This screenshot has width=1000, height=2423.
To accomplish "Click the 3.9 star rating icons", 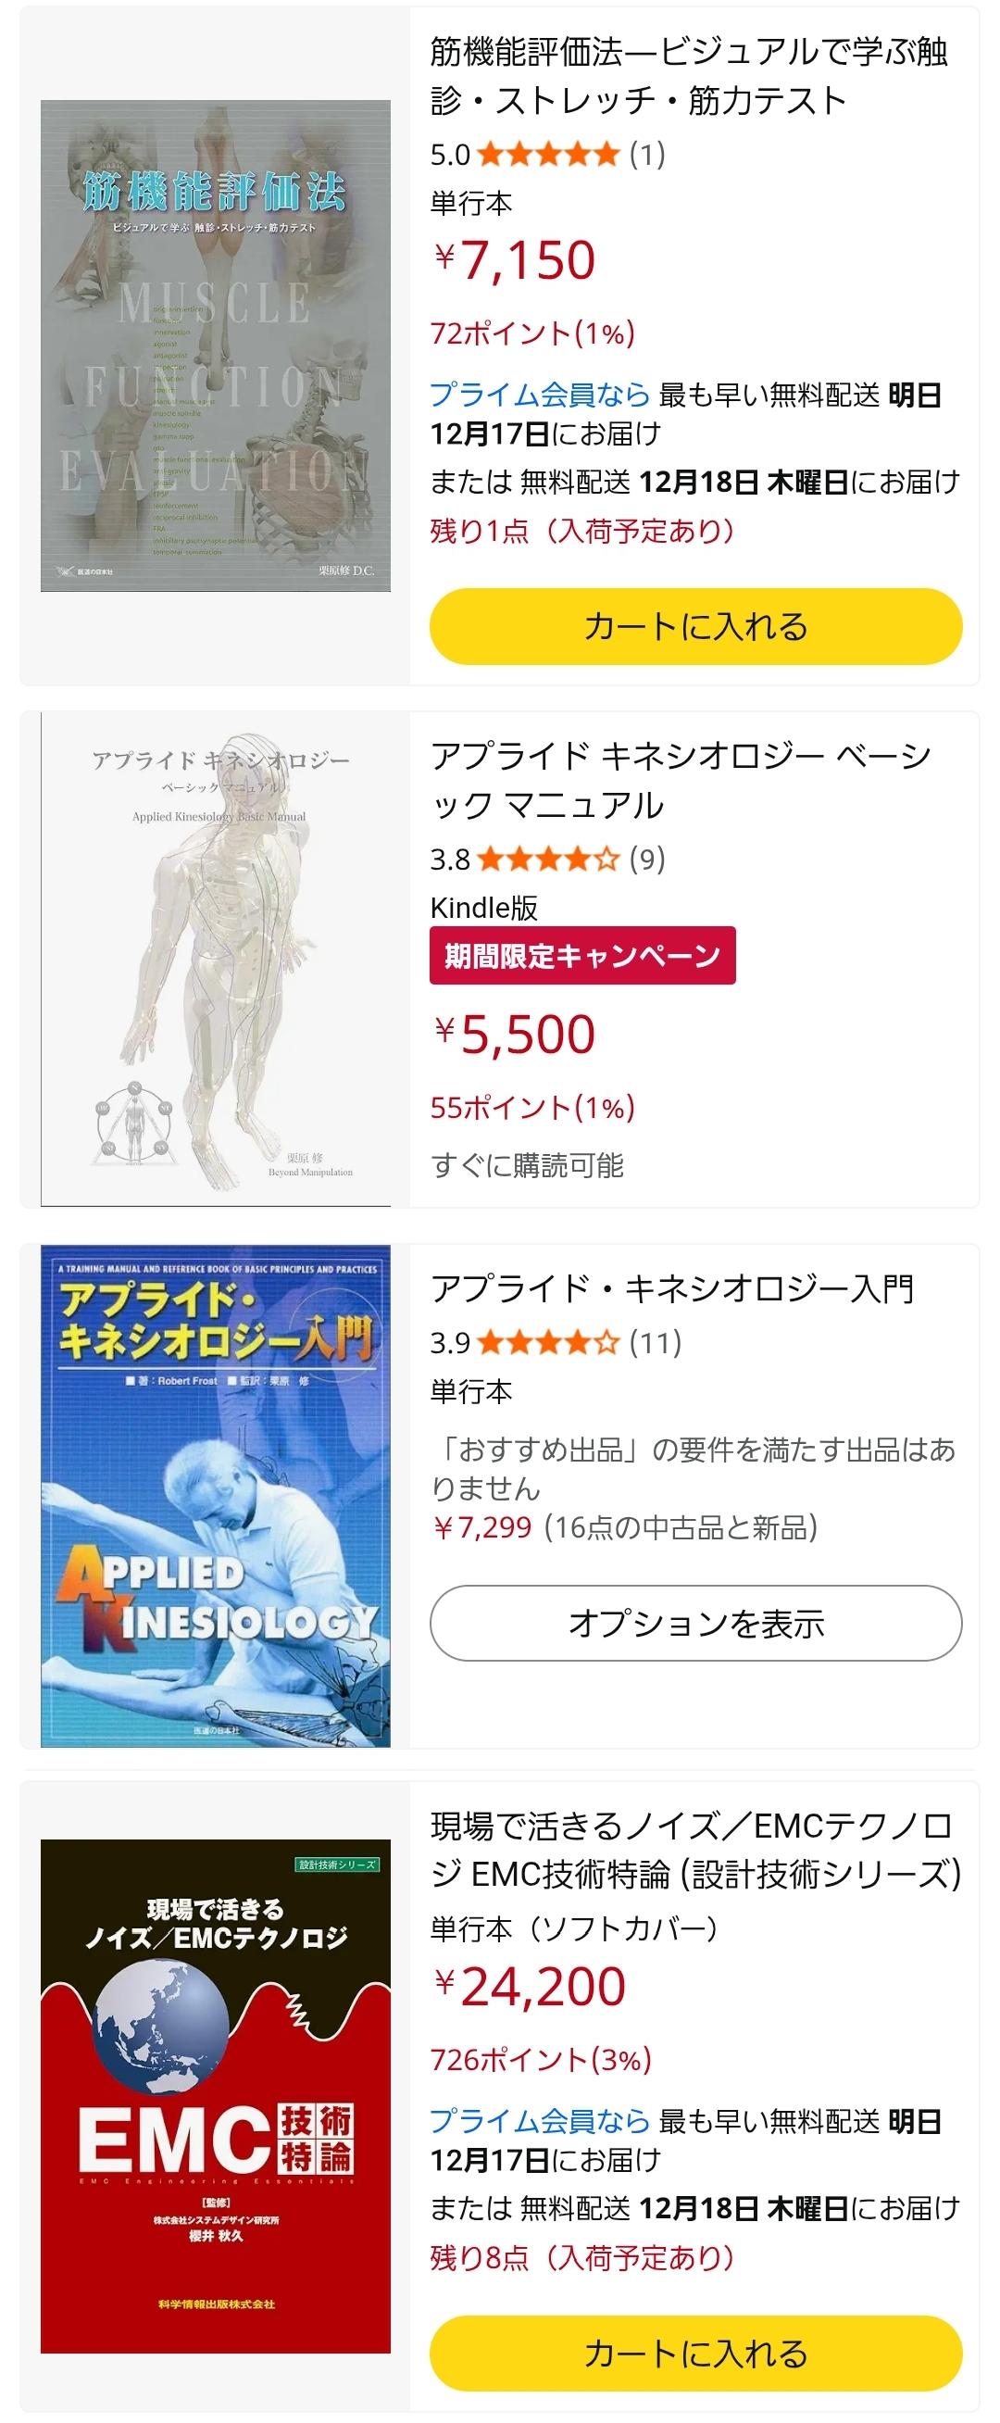I will (548, 1342).
